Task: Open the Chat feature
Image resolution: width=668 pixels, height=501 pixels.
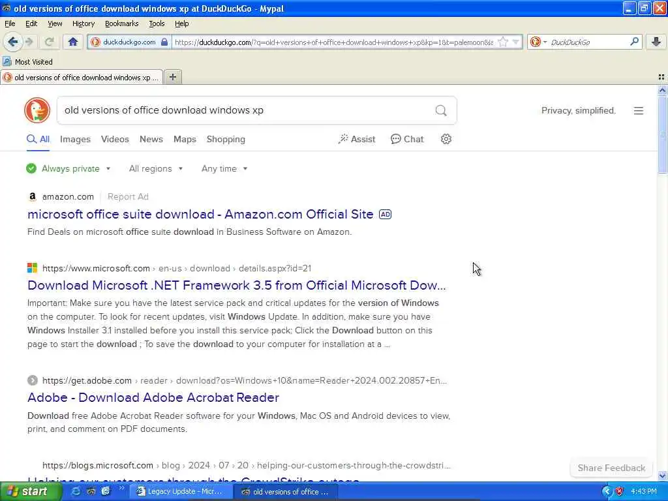Action: coord(407,140)
